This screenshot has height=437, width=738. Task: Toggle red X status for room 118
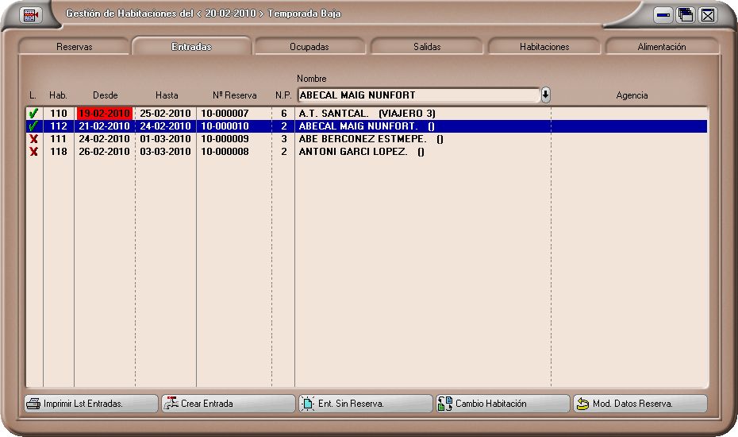[33, 152]
